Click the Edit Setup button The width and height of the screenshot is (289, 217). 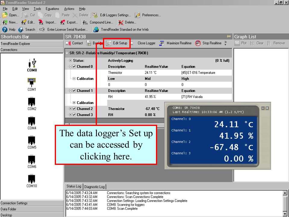coord(117,43)
